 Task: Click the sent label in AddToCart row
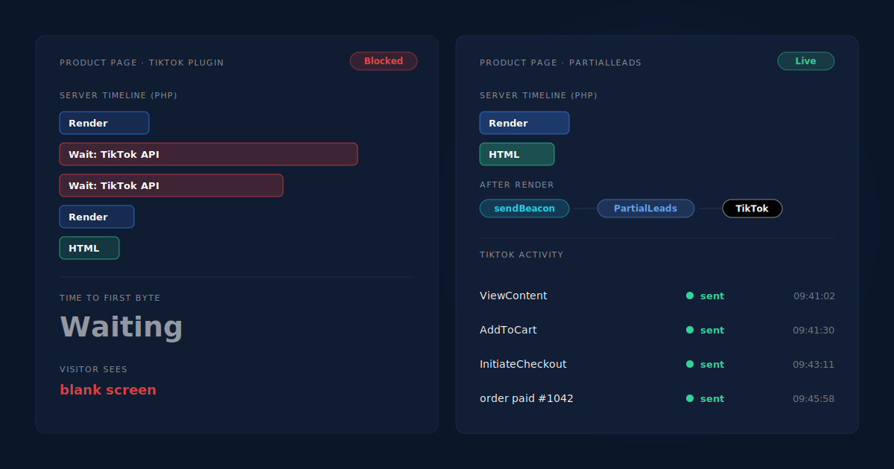[x=712, y=330]
